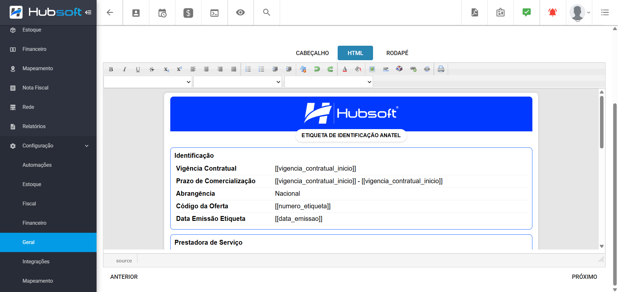This screenshot has height=292, width=618.
Task: Click the eye viewer icon in the toolbar
Action: [240, 13]
